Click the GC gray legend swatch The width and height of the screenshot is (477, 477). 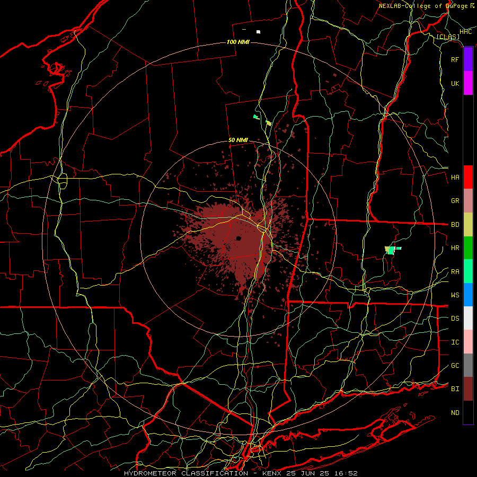tap(468, 365)
